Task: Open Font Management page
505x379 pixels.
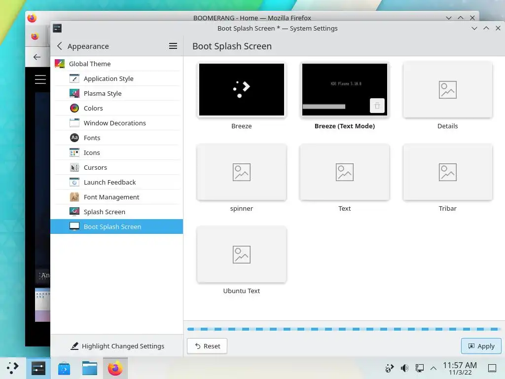Action: point(117,197)
